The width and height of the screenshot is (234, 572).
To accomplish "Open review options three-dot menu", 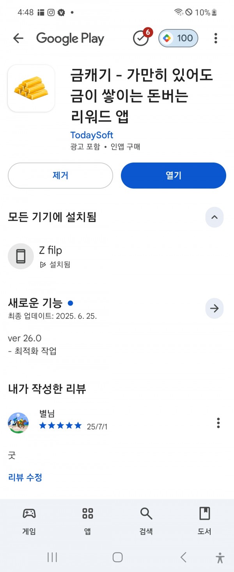I will pos(218,423).
